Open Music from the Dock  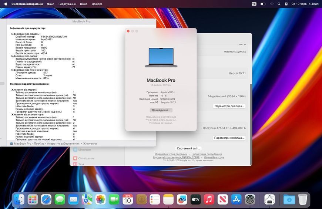pos(209,199)
